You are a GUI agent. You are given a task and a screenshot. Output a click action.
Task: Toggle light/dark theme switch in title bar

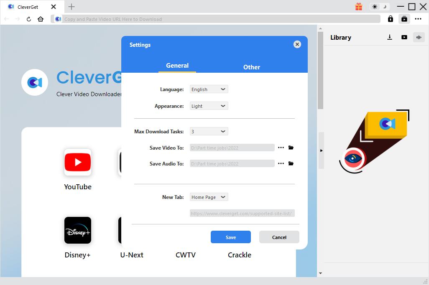coord(380,7)
